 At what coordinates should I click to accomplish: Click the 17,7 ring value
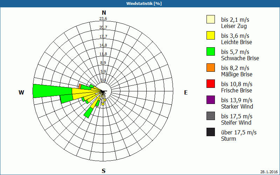pyautogui.click(x=103, y=36)
